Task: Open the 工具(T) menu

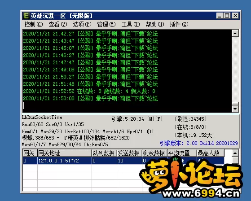Action: [x=131, y=25]
